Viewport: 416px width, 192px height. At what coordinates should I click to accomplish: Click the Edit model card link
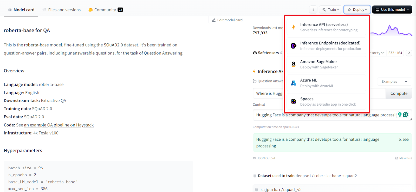pos(227,20)
